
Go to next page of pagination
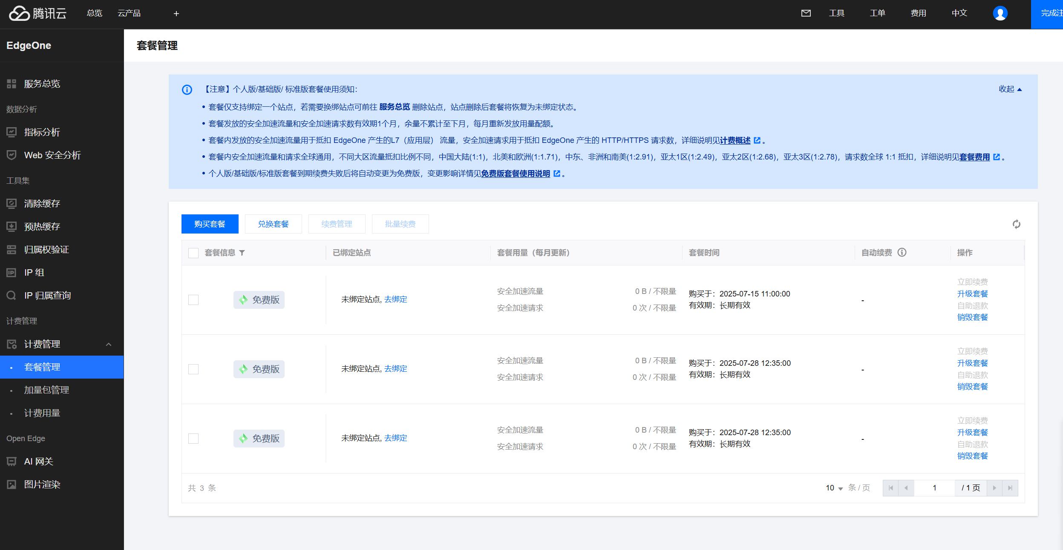click(x=994, y=488)
